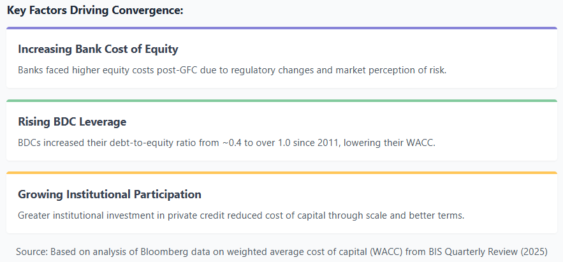This screenshot has width=563, height=262.
Task: Click the yellow top border of the third card
Action: pyautogui.click(x=281, y=173)
